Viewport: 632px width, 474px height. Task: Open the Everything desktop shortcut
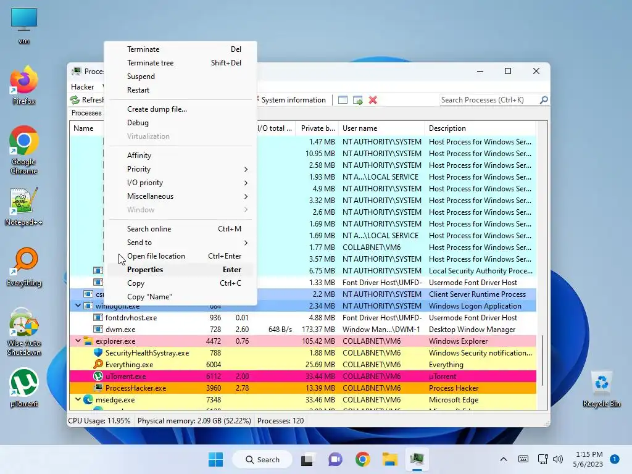click(x=24, y=267)
